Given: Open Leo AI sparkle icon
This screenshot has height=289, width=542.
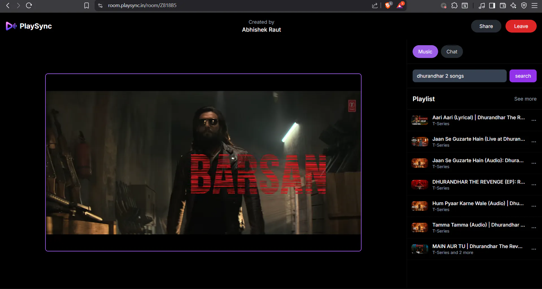Looking at the screenshot, I should (x=513, y=5).
